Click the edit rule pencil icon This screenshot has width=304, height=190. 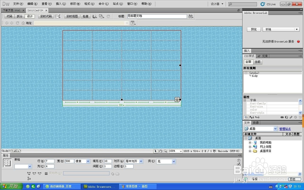[291, 117]
